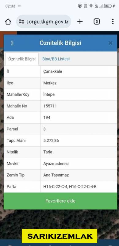Viewport: 119px width, 246px height.
Task: Open the browser three-dot menu
Action: (113, 22)
